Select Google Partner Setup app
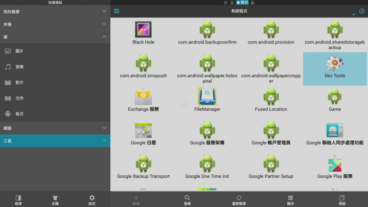368x207 pixels. coord(271,167)
